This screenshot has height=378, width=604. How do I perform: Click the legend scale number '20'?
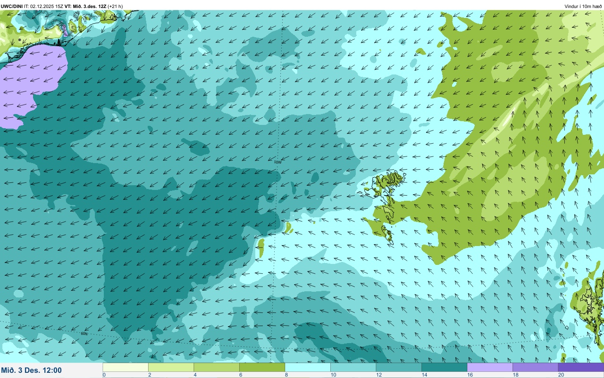(561, 375)
